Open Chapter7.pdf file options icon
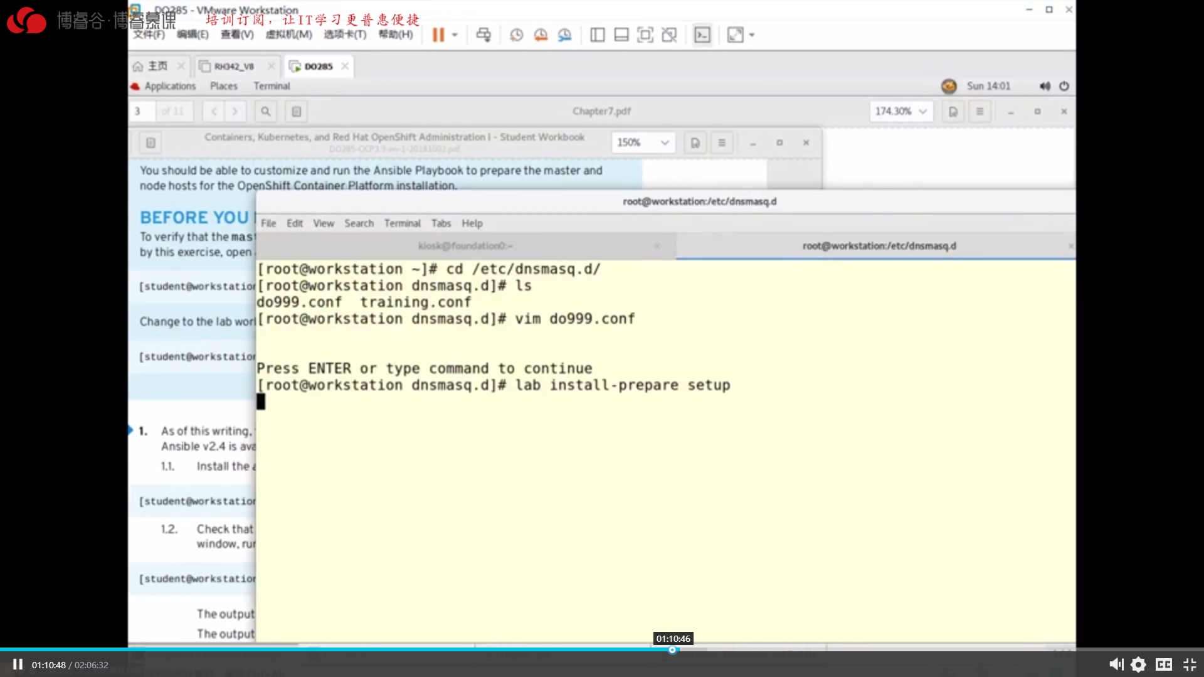Image resolution: width=1204 pixels, height=677 pixels. click(953, 111)
